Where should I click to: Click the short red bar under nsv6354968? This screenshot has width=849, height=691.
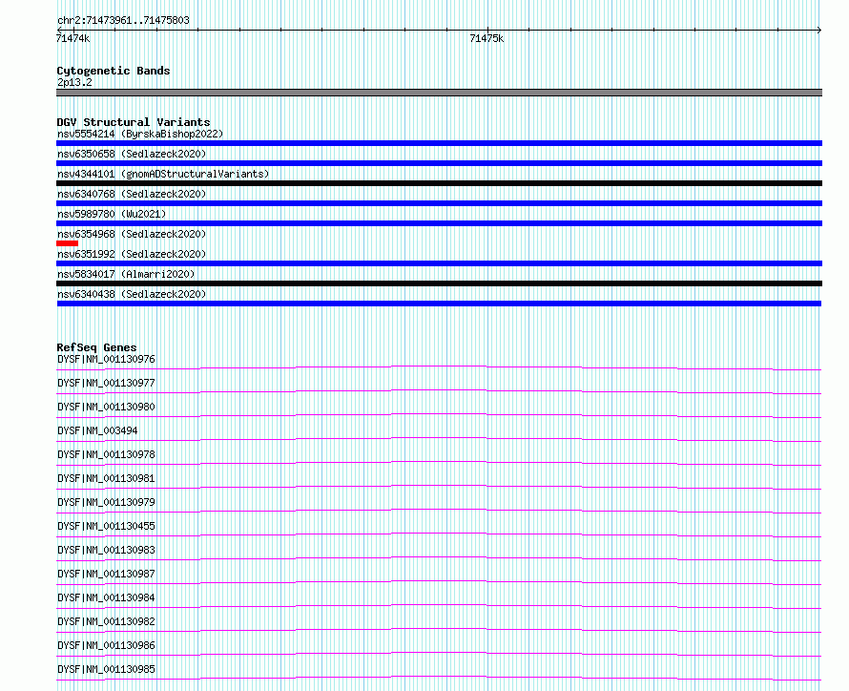coord(67,243)
